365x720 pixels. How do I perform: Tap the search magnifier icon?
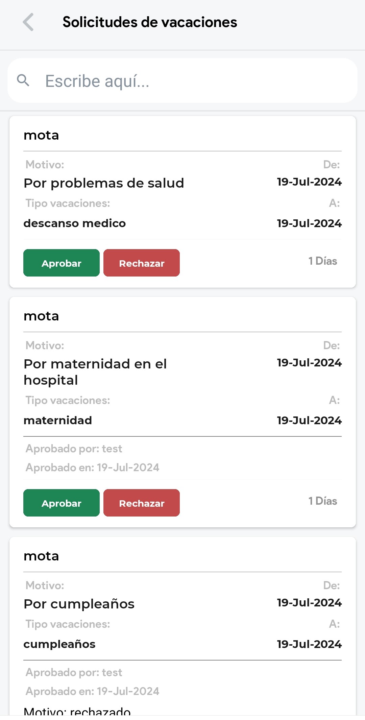[x=23, y=80]
